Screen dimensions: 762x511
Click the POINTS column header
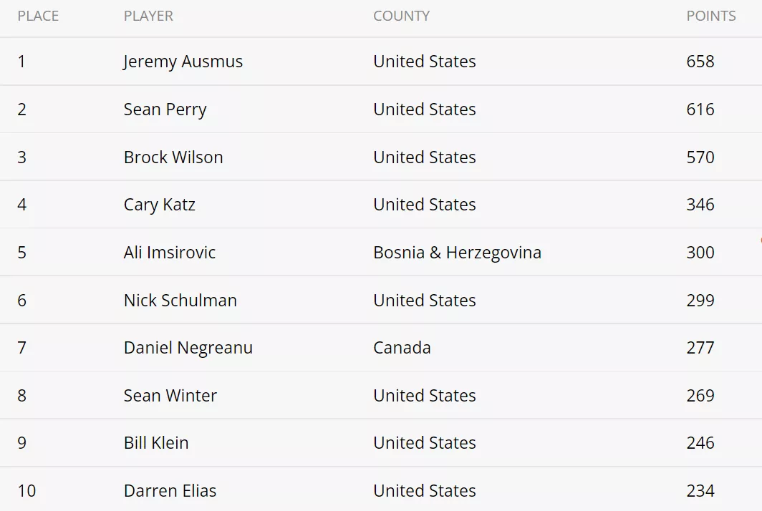[711, 16]
